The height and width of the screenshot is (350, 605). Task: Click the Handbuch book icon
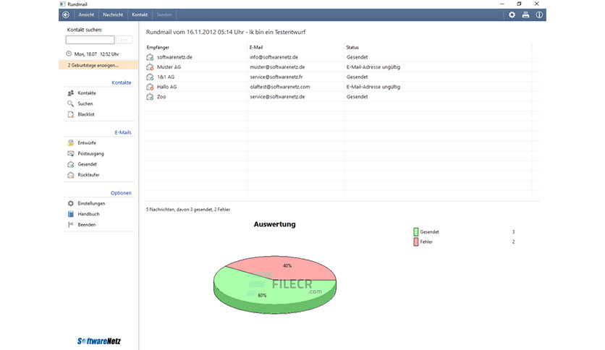pos(71,214)
